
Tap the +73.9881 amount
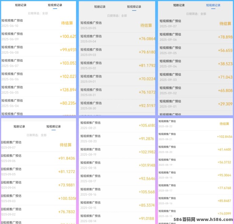pyautogui.click(x=66, y=185)
